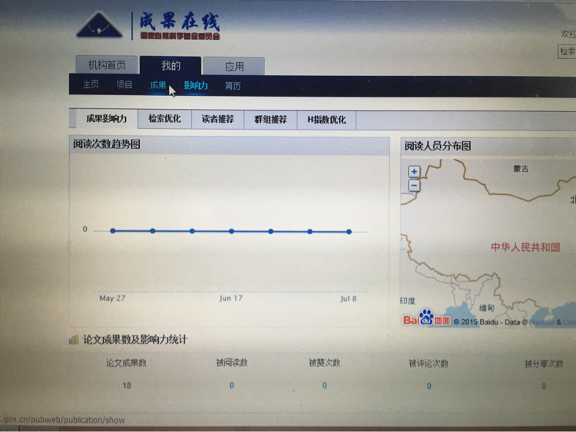Viewport: 576px width, 432px height.
Task: Click the Jun 17 data point on chart
Action: click(231, 231)
